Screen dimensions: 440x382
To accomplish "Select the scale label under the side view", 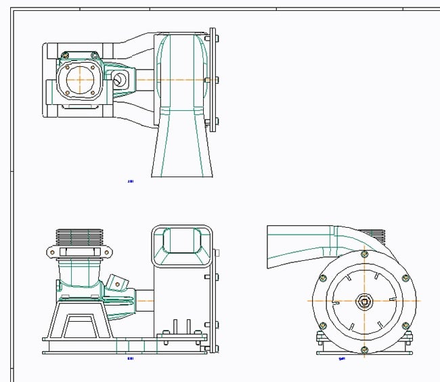I will (342, 359).
